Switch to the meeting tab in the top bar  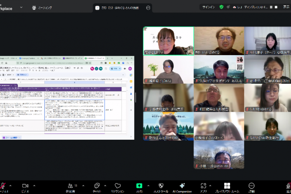click(42, 7)
